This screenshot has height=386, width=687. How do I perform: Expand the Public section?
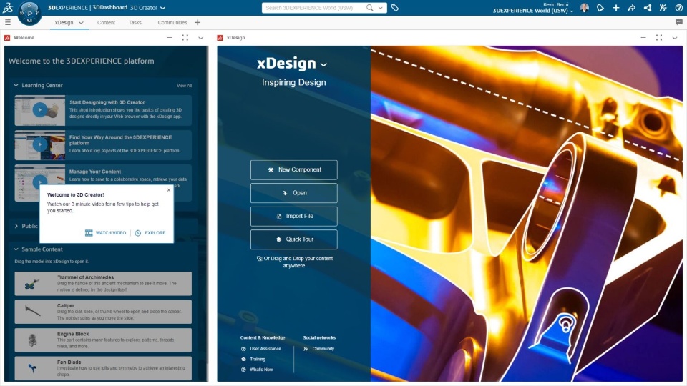click(x=16, y=226)
